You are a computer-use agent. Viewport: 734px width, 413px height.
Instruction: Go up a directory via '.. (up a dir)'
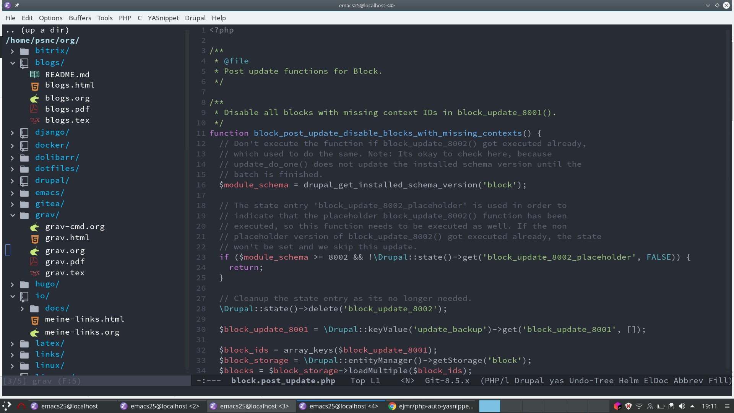37,30
